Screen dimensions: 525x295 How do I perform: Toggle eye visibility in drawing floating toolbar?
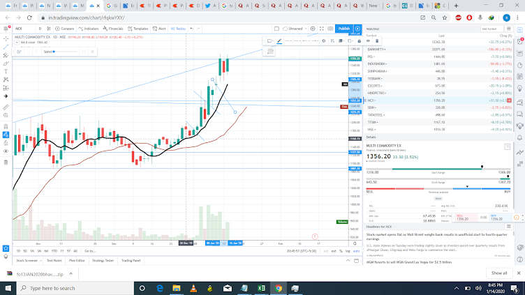pos(368,41)
